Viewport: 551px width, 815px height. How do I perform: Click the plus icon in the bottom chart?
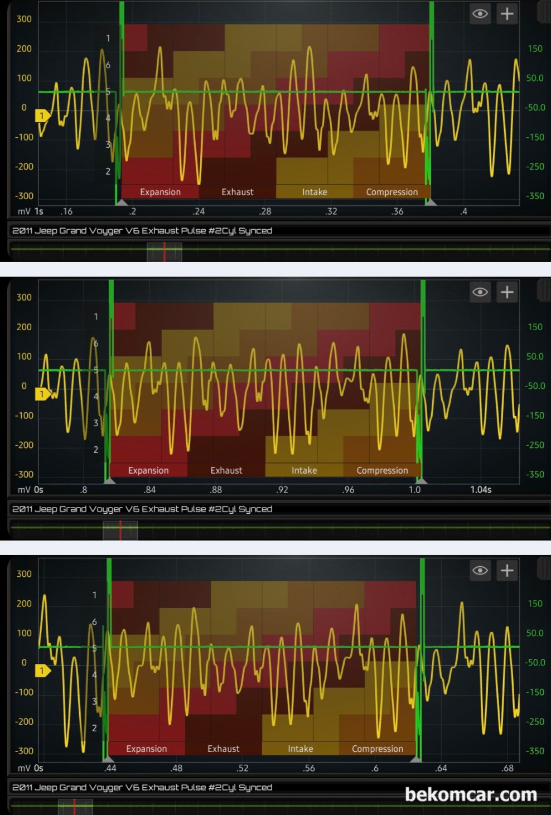point(507,571)
